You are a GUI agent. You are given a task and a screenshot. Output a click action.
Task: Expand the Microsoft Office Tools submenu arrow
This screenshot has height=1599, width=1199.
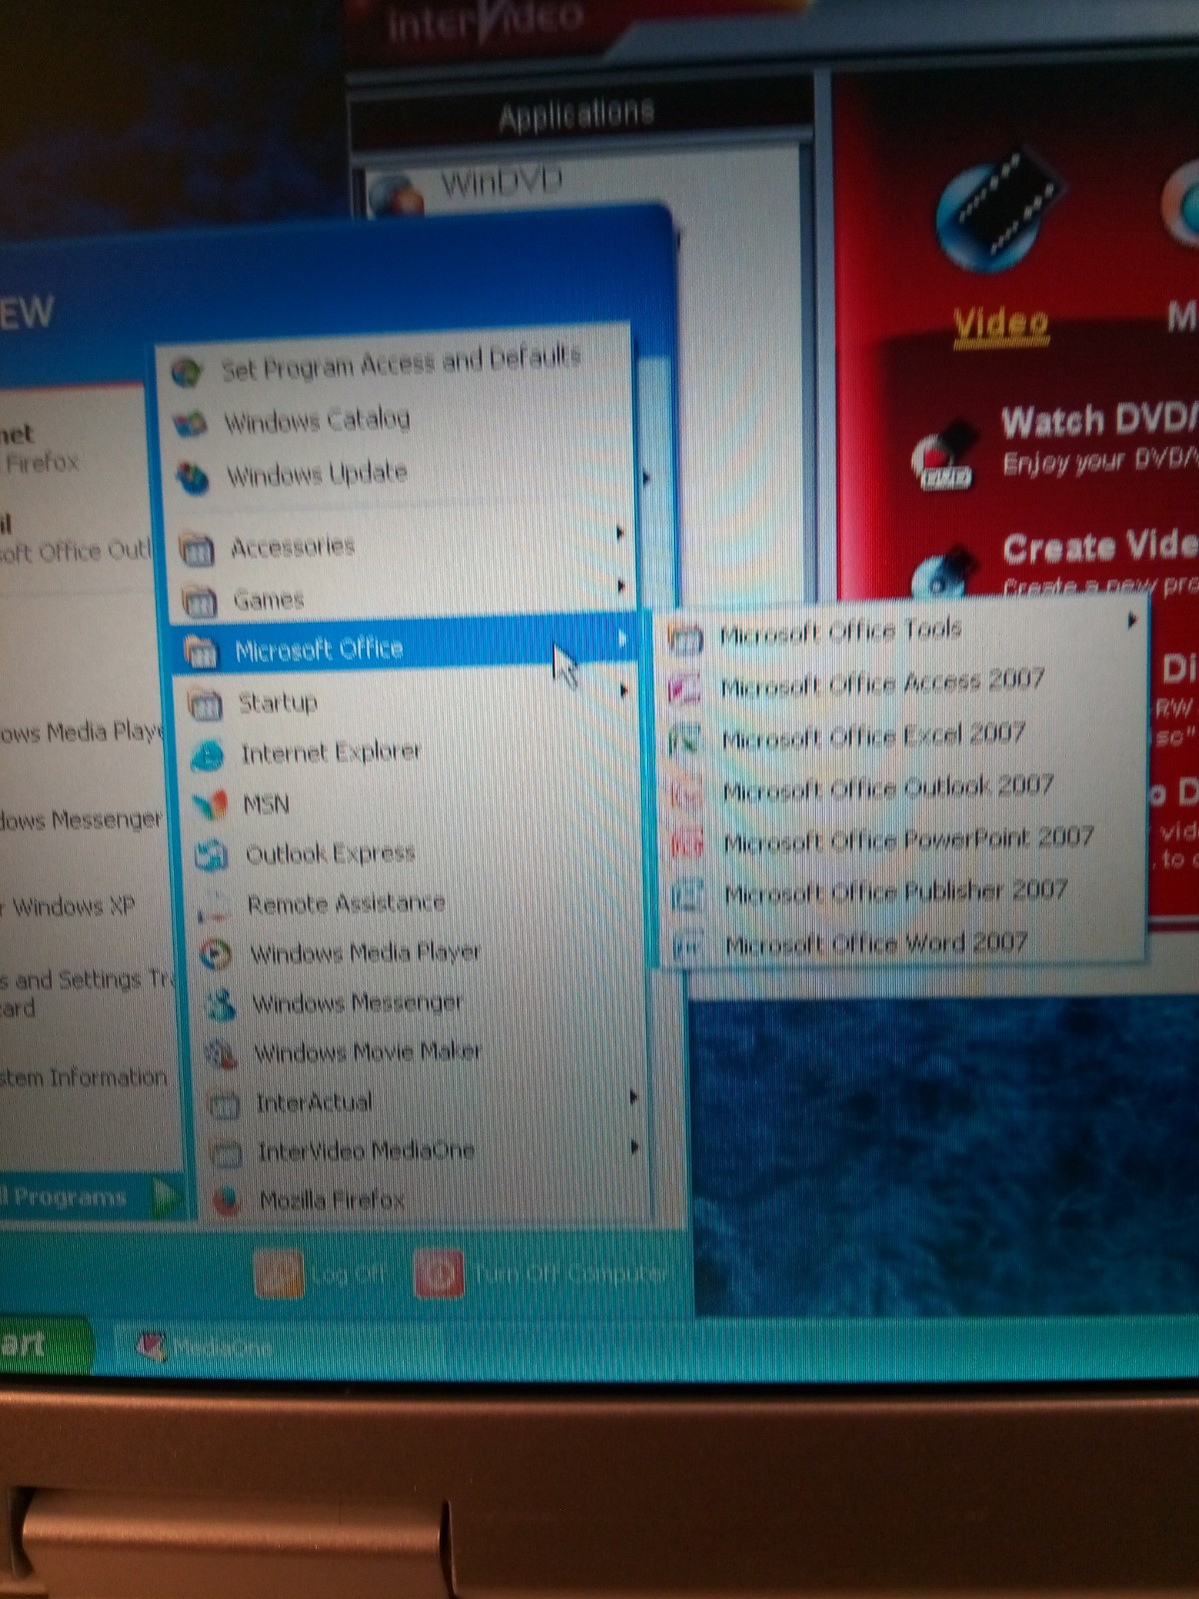click(x=1131, y=621)
